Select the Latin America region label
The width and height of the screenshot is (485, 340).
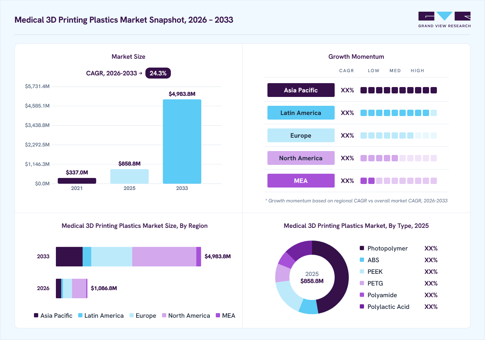point(301,113)
